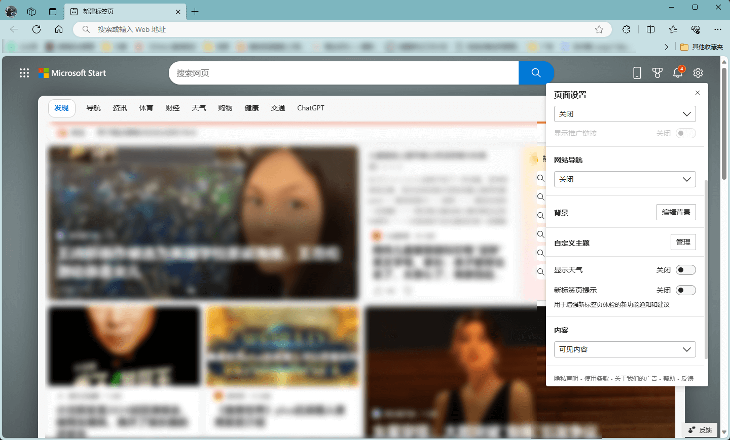Screen dimensions: 730x440
Task: Open the page settings gear icon
Action: [x=698, y=73]
